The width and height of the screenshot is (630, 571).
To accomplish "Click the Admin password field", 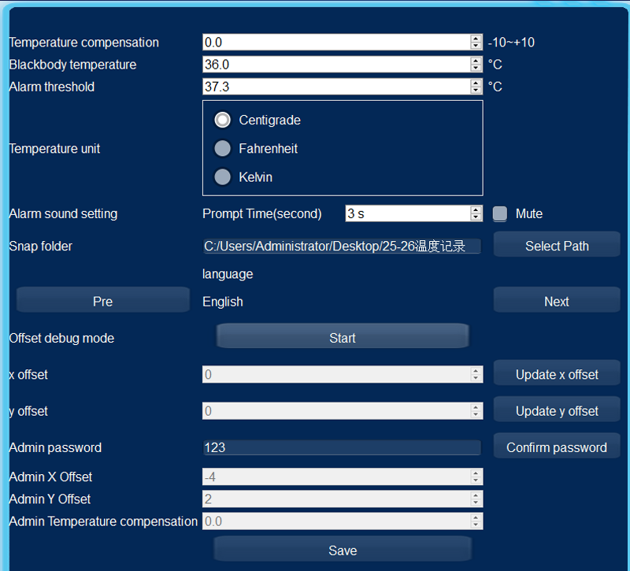I will pos(342,447).
